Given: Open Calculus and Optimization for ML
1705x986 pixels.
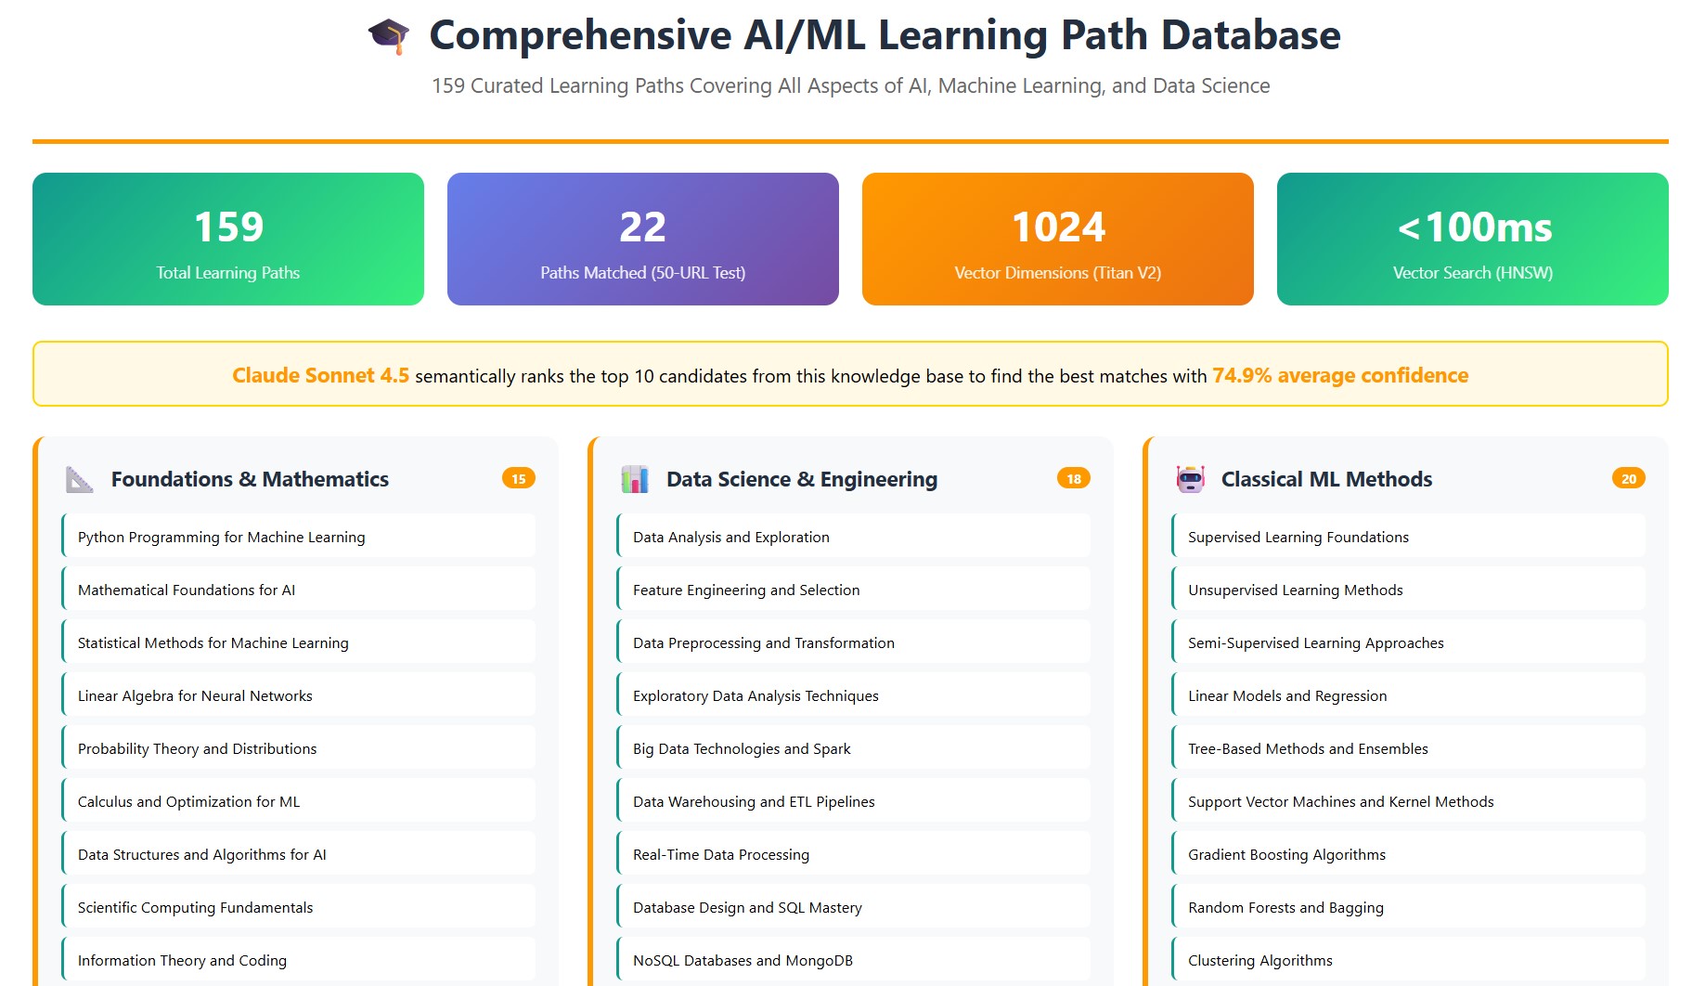Looking at the screenshot, I should (x=299, y=801).
